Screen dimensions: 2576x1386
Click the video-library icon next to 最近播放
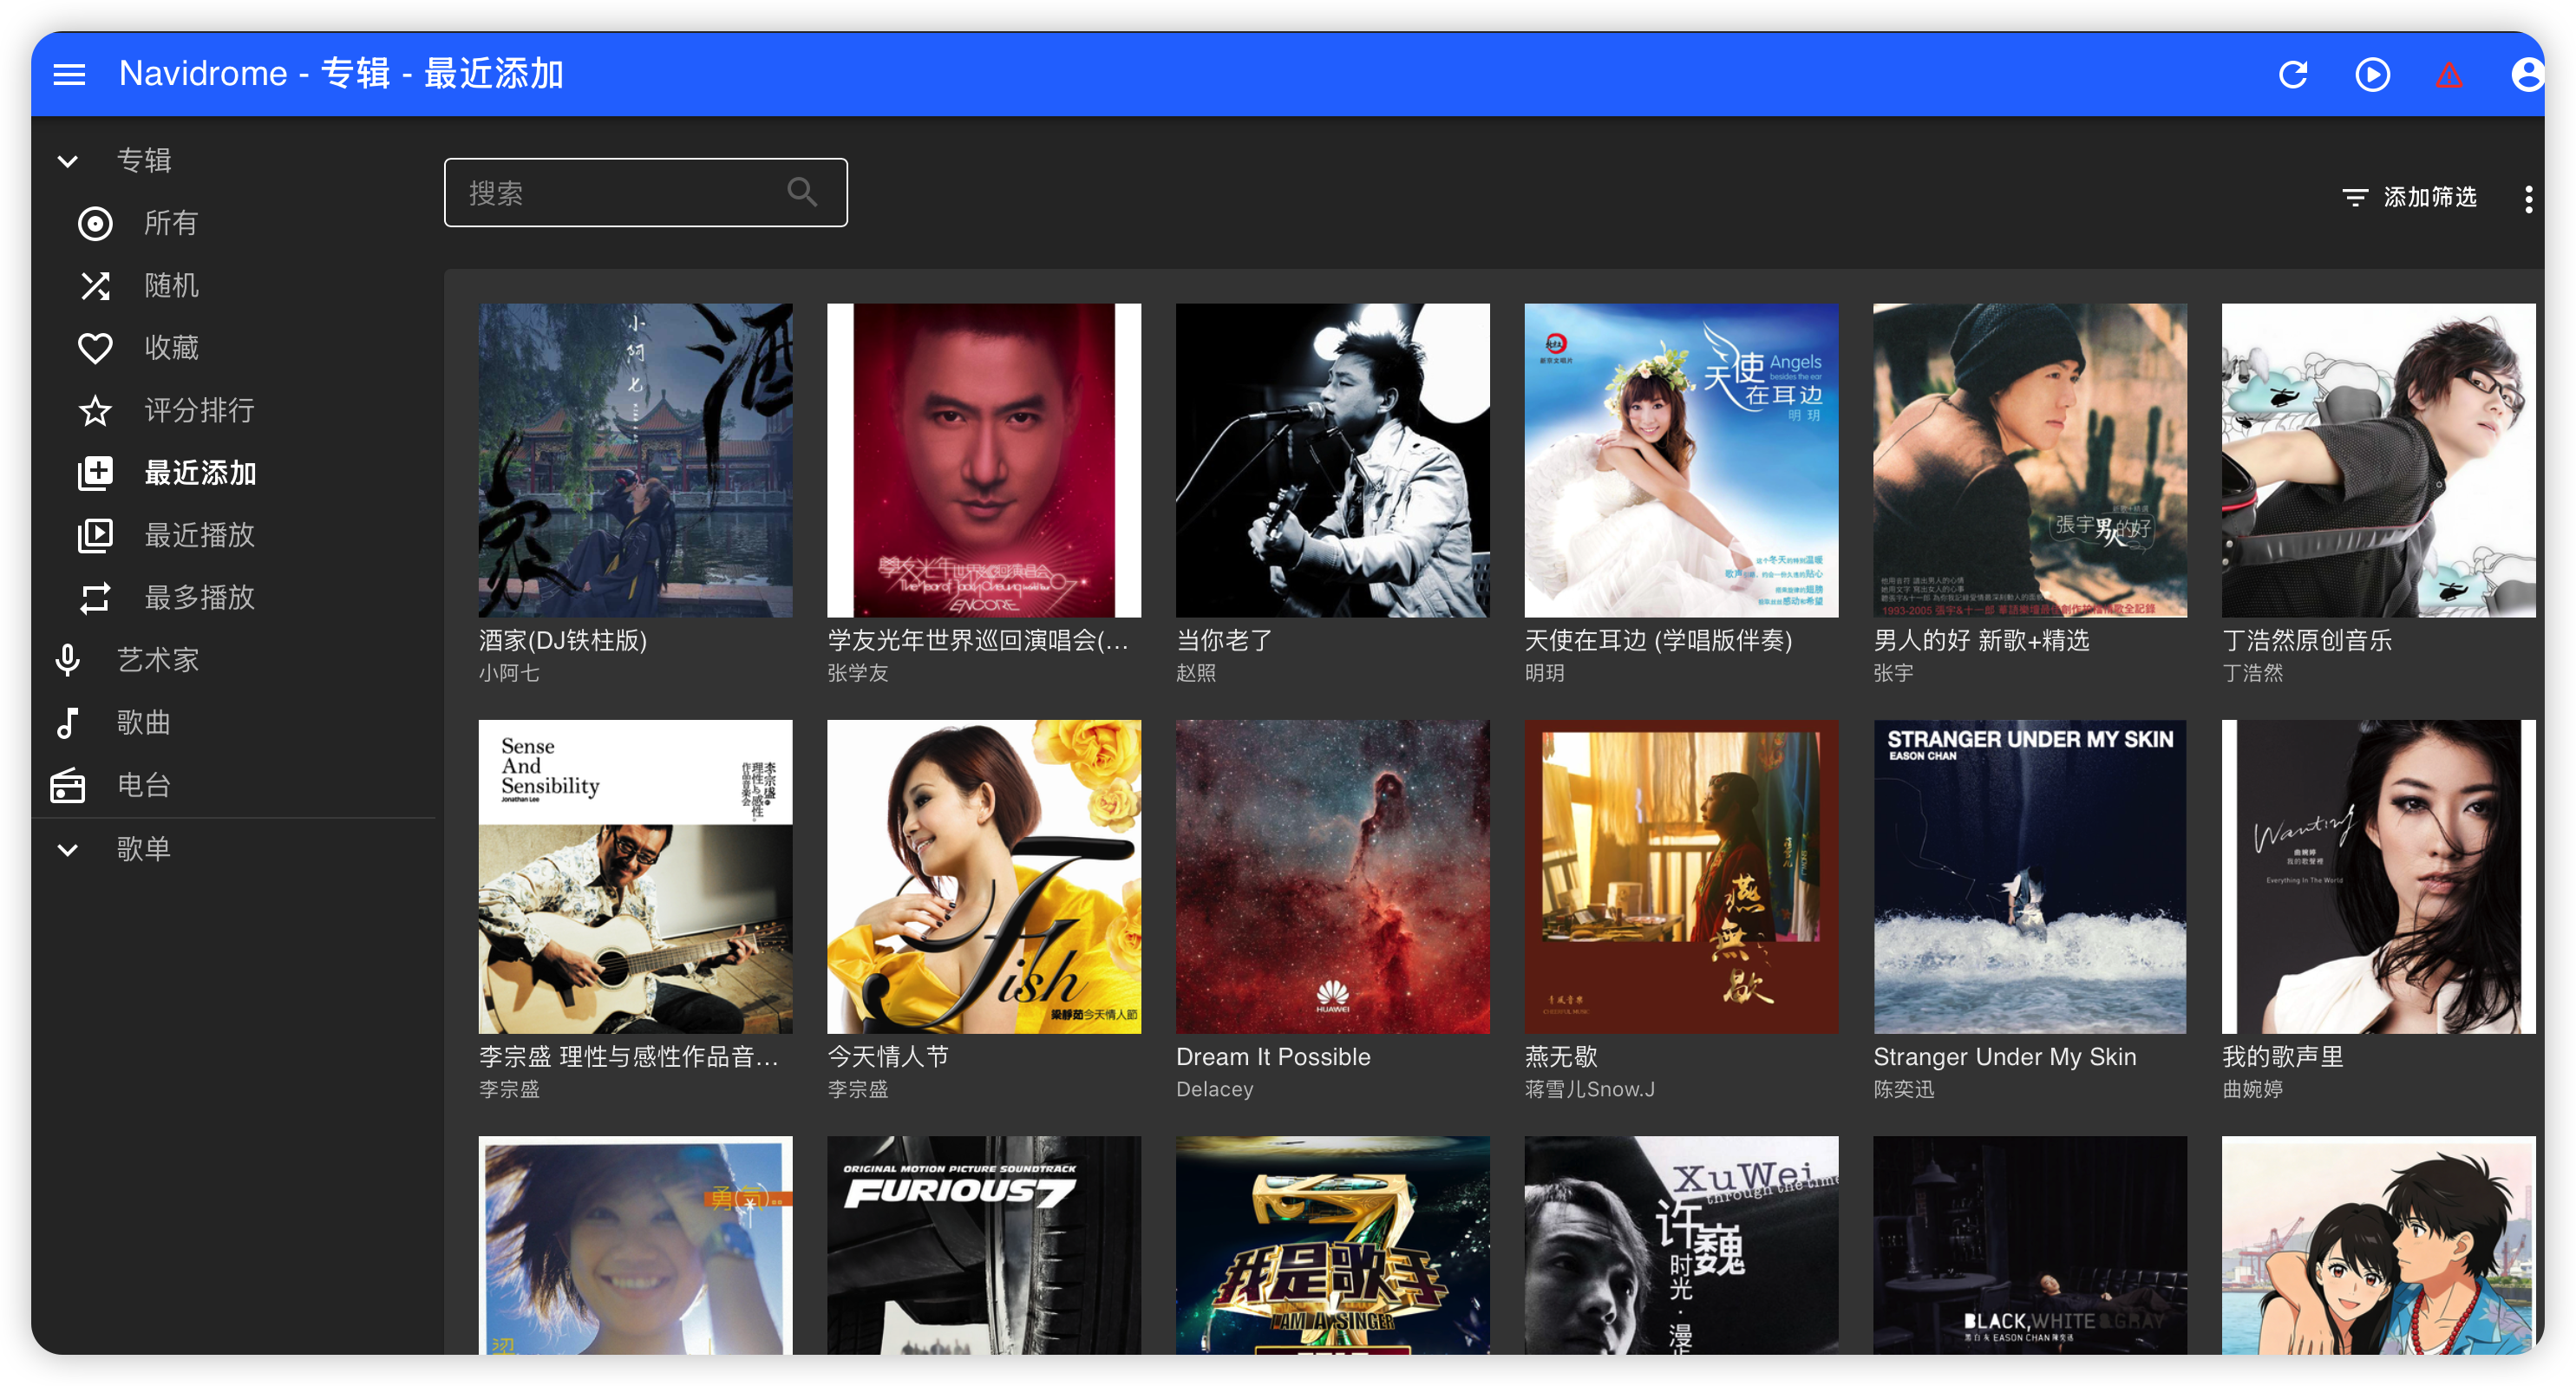point(95,535)
